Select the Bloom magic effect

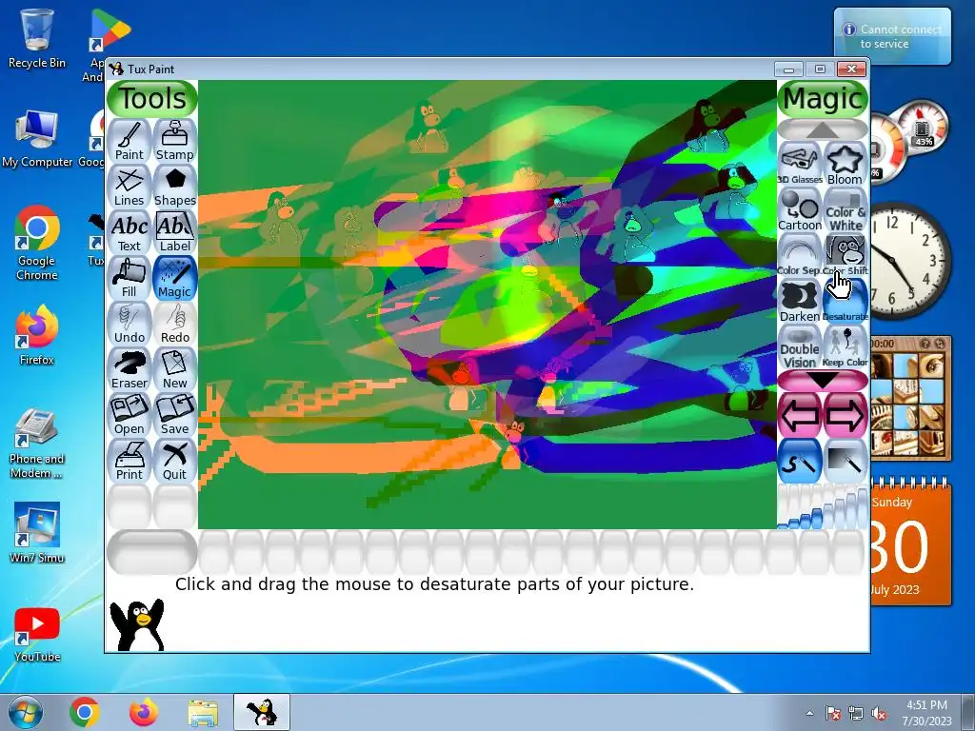tap(846, 164)
